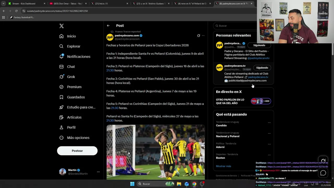Click the X logo in the sidebar

pos(61,26)
